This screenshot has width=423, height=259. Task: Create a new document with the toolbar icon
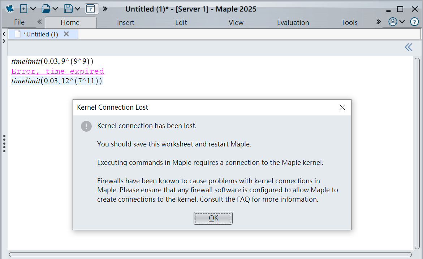tap(24, 9)
